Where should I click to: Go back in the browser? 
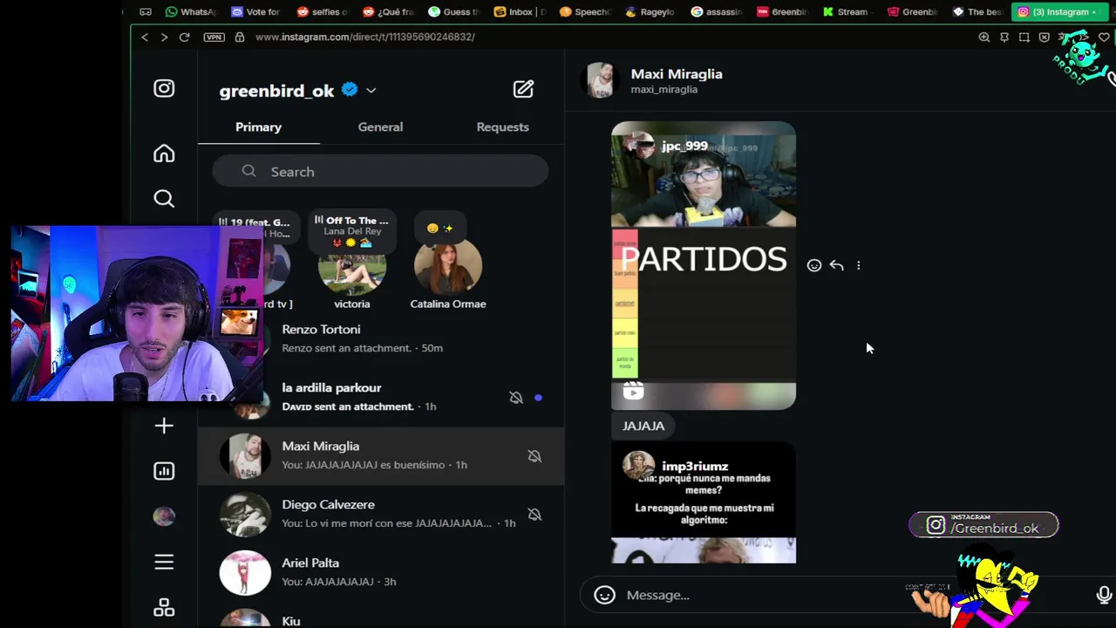(x=145, y=37)
